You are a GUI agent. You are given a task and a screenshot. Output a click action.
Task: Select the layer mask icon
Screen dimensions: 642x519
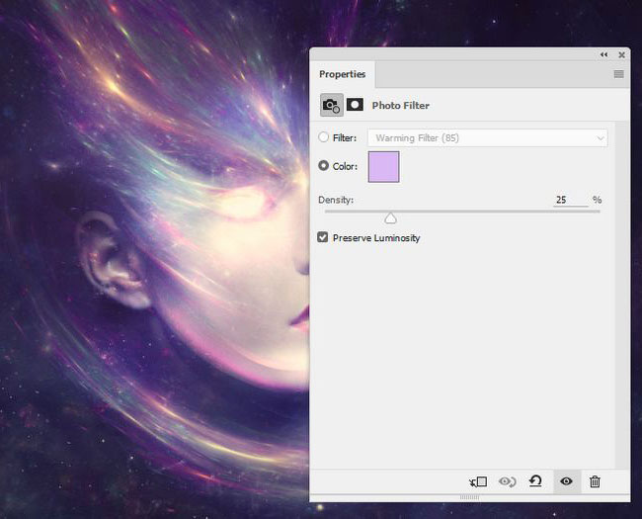(x=355, y=105)
